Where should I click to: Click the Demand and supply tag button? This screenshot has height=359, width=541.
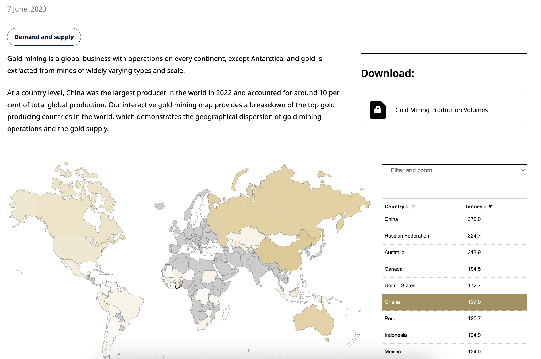[x=44, y=37]
